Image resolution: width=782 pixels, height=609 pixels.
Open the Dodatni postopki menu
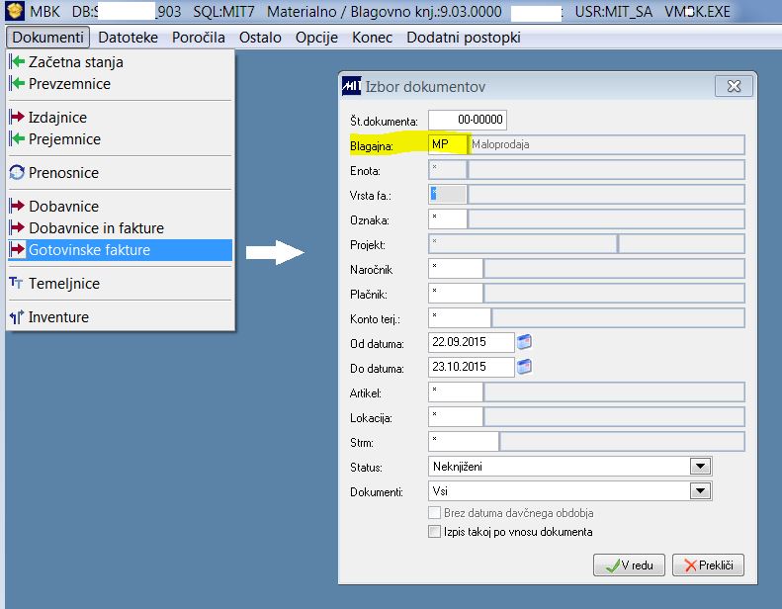(x=464, y=38)
